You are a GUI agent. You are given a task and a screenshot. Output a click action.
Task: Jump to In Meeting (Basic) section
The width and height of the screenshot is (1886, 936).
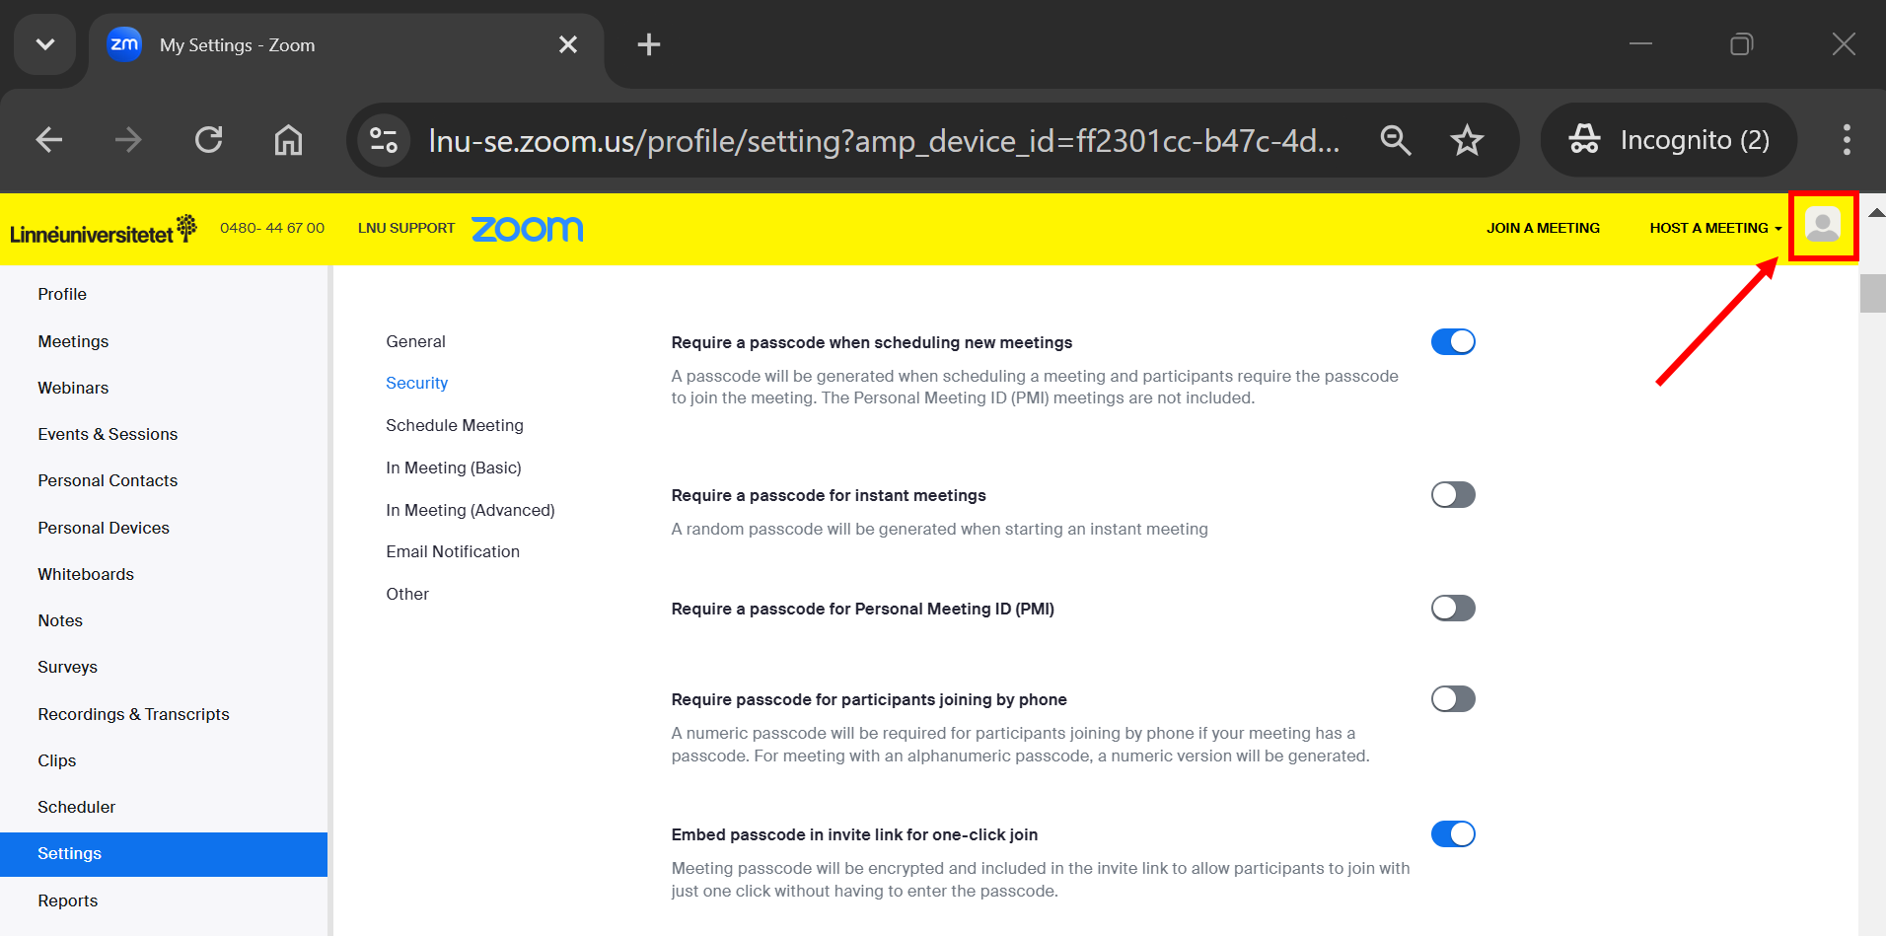pos(454,468)
